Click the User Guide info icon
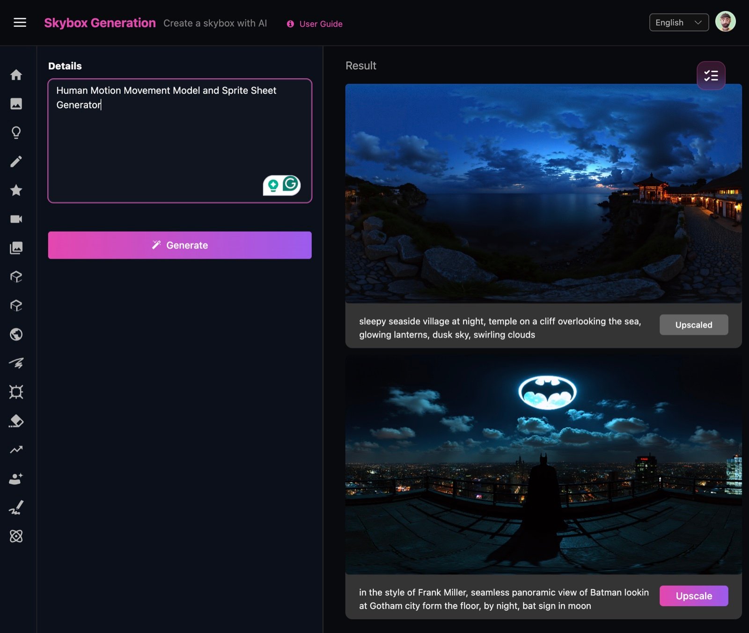The height and width of the screenshot is (633, 749). 290,24
